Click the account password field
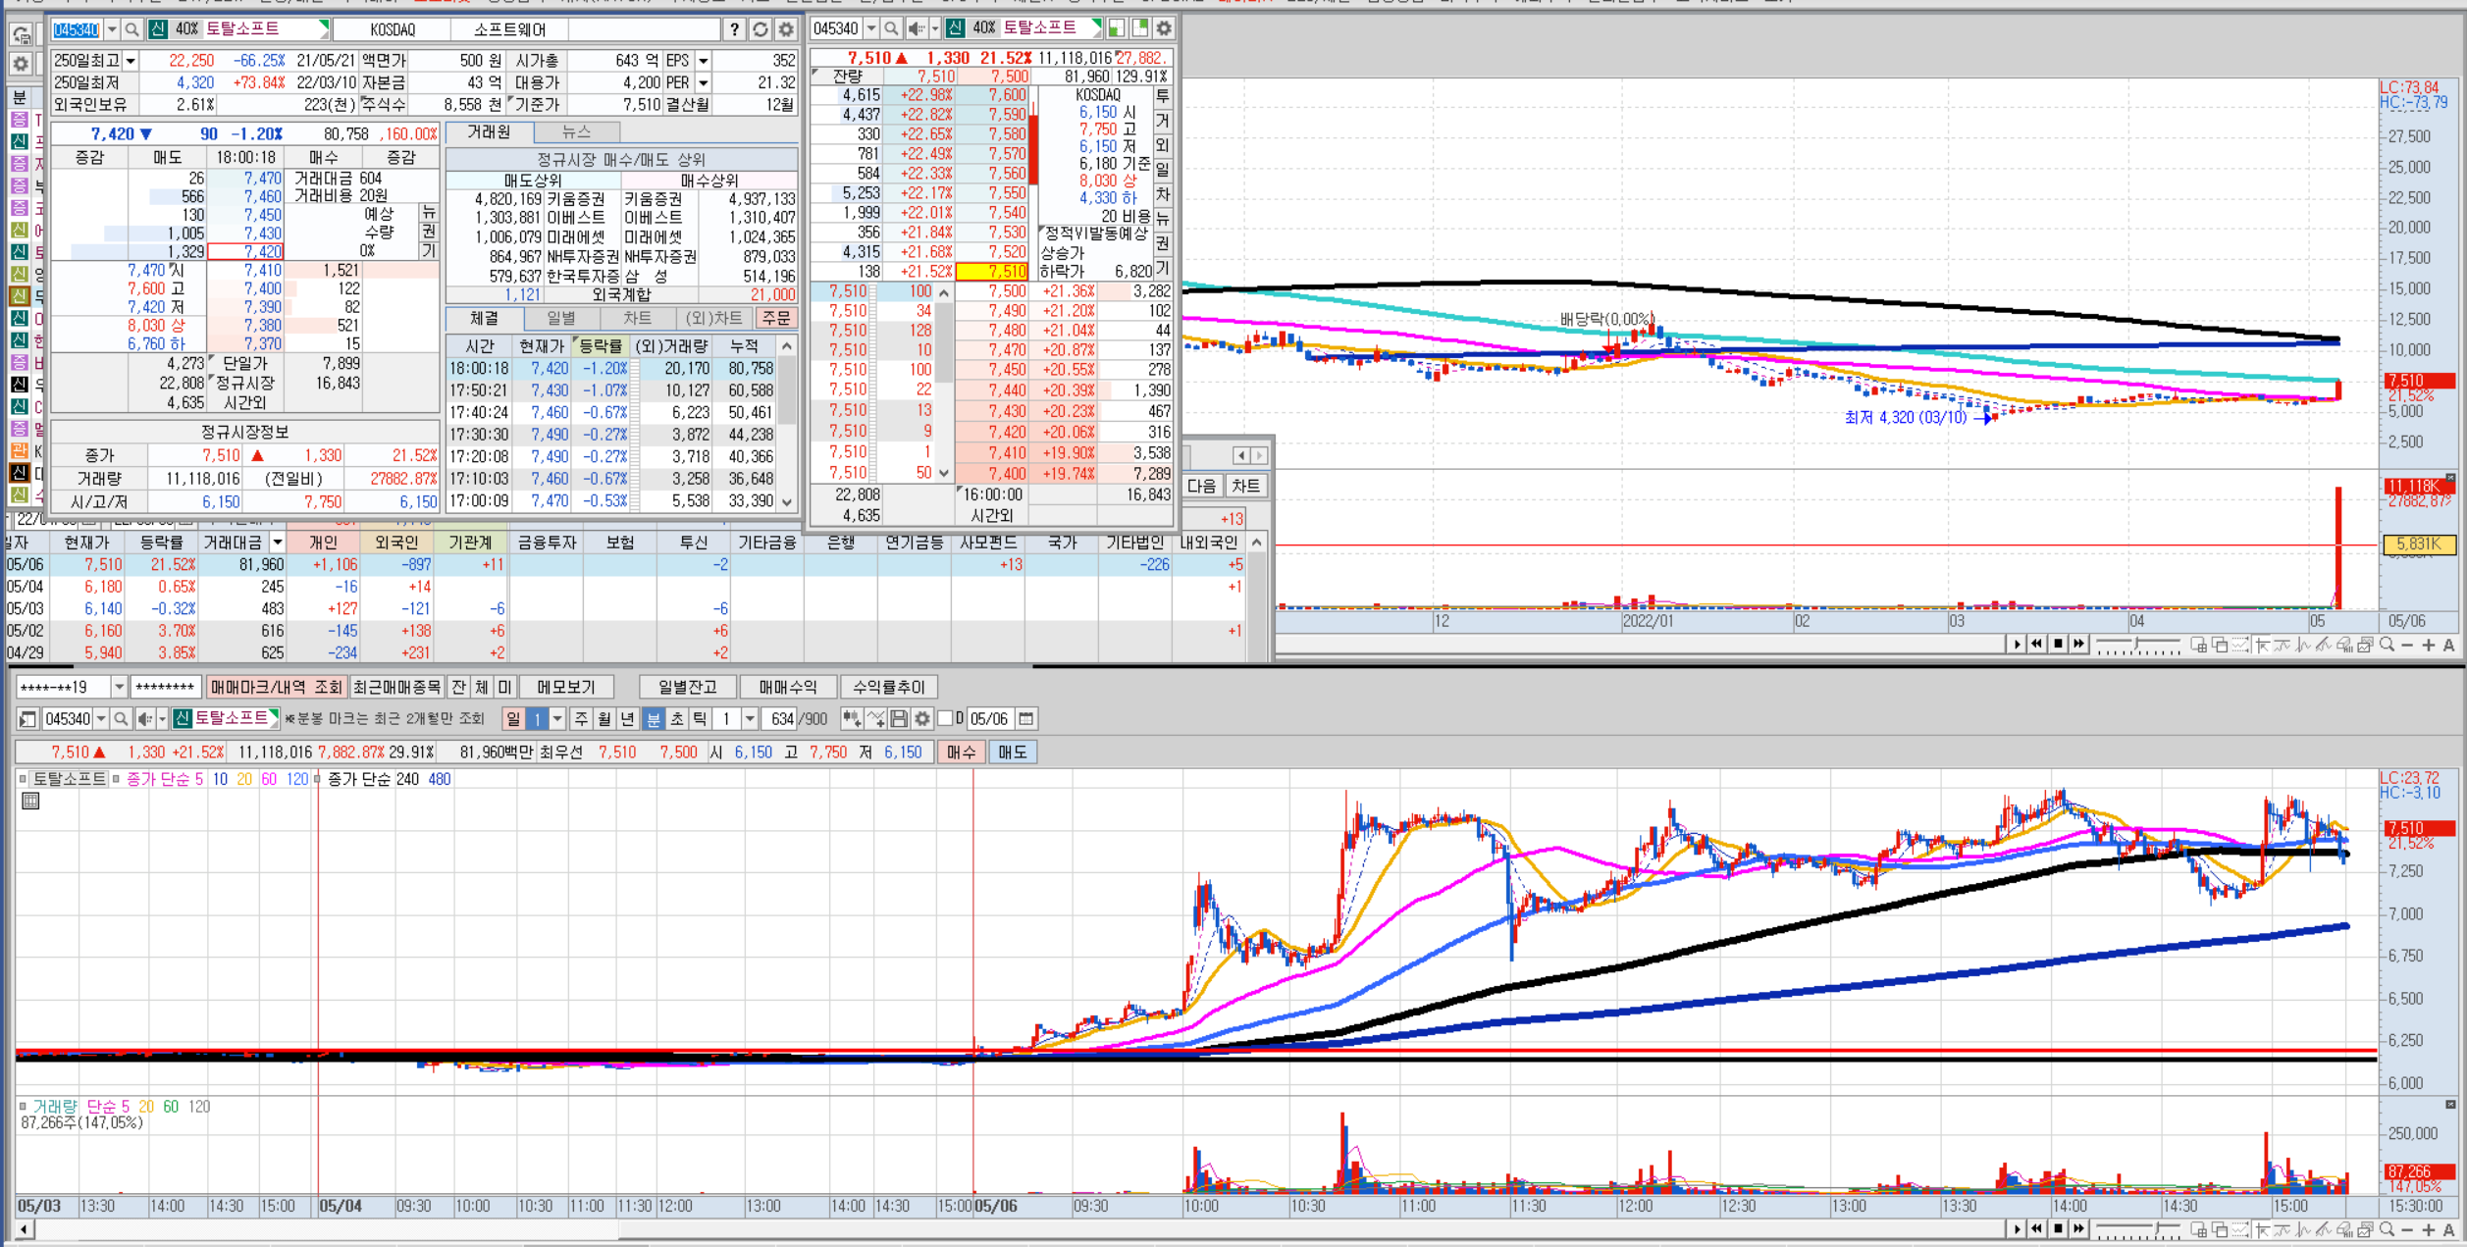This screenshot has width=2467, height=1247. 166,687
